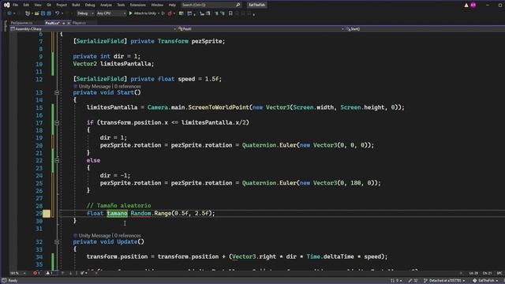The height and width of the screenshot is (284, 505).
Task: Click line number 34 in the gutter
Action: click(39, 257)
